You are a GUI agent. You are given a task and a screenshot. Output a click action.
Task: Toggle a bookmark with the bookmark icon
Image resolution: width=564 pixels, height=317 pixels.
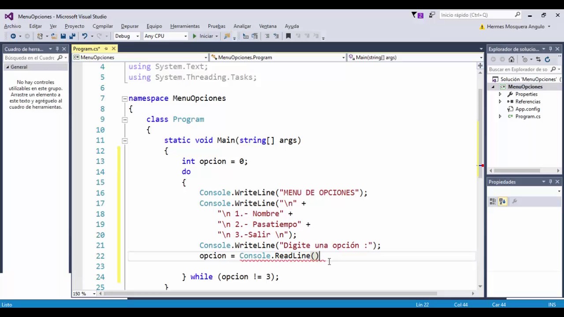click(x=288, y=36)
